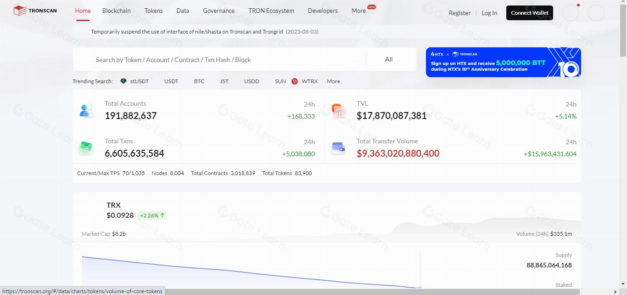
Task: Expand the All search filter dropdown
Action: pos(389,60)
